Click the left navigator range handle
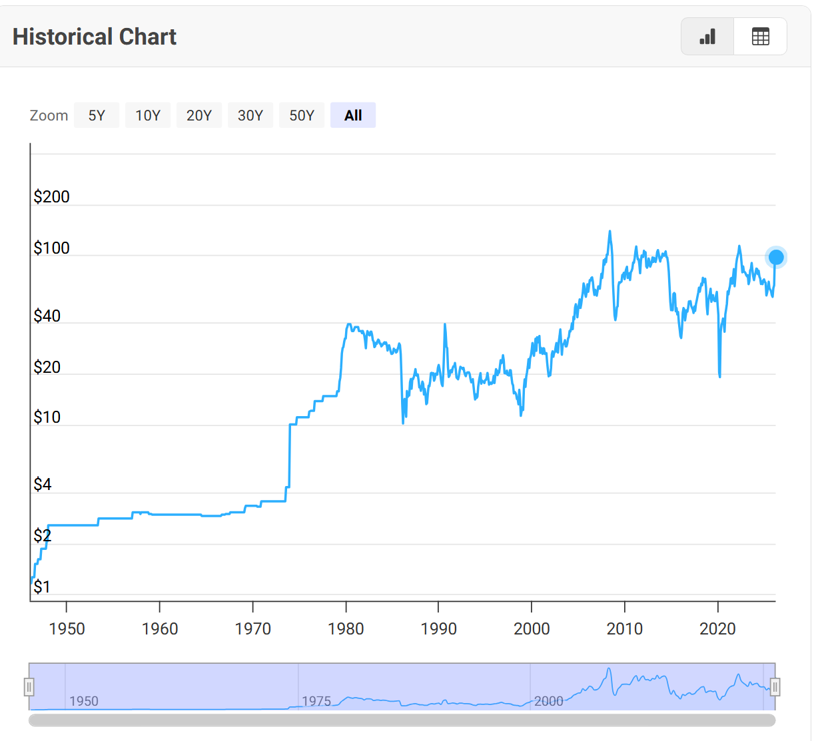Screen dimensions: 818x741 point(29,686)
